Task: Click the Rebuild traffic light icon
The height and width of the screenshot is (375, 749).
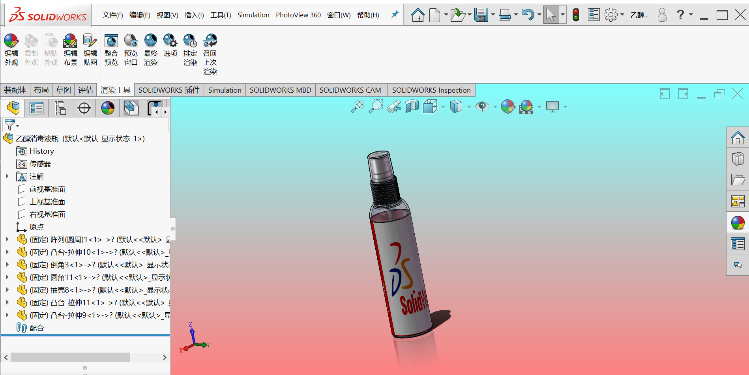Action: coord(576,15)
